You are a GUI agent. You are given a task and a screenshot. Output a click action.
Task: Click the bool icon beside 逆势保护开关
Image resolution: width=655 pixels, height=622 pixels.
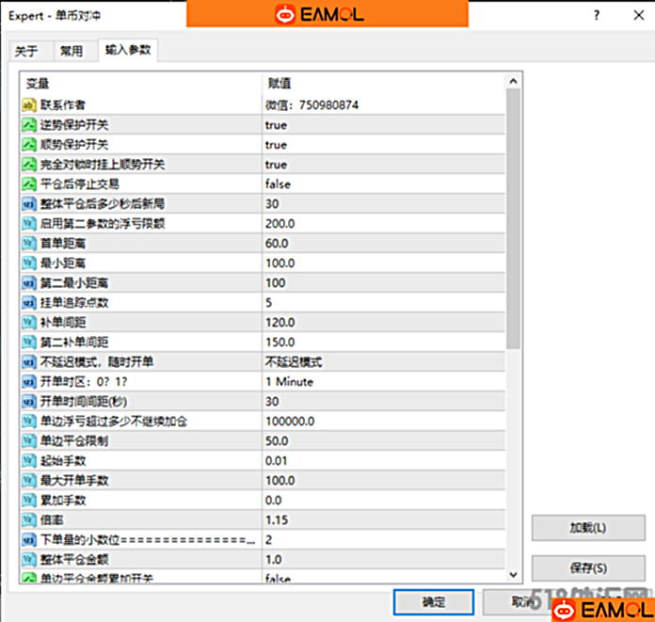coord(29,124)
